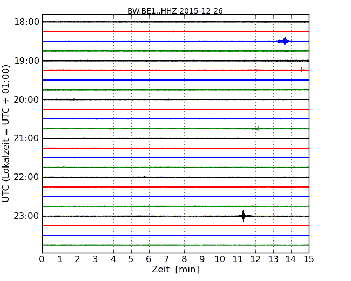Select the 18:00 time label
This screenshot has width=351, height=281.
pyautogui.click(x=26, y=22)
